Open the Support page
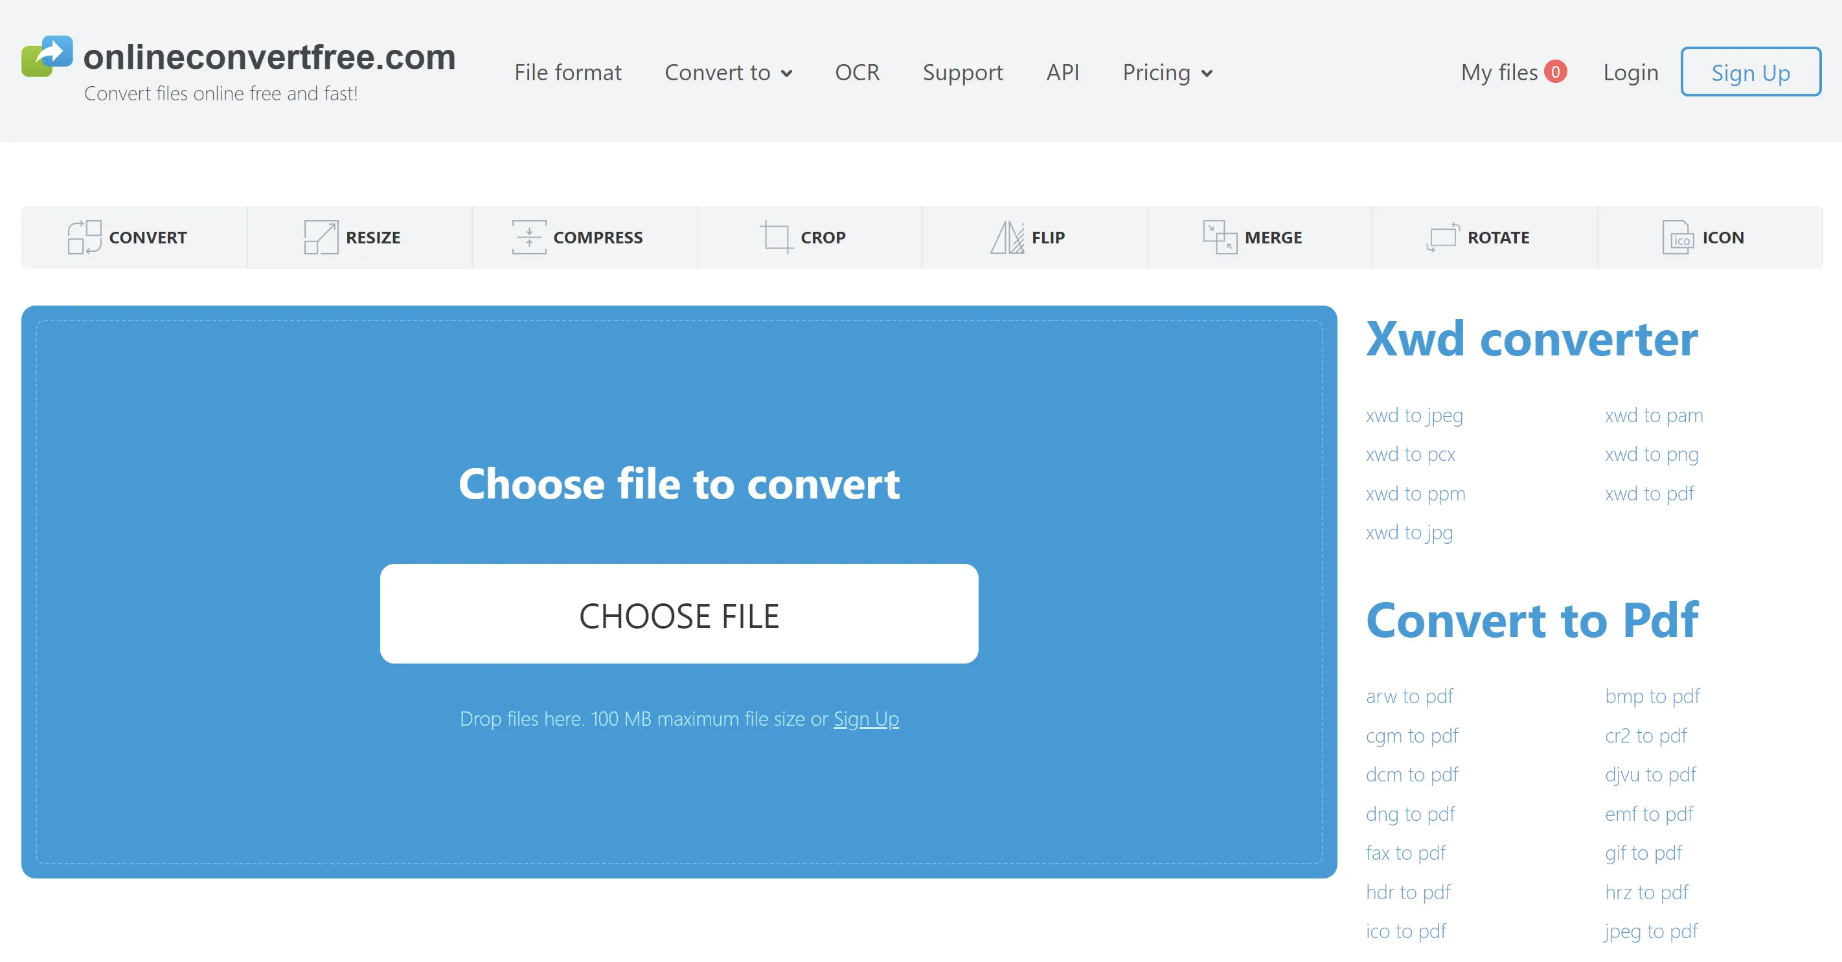This screenshot has width=1842, height=962. pos(962,73)
